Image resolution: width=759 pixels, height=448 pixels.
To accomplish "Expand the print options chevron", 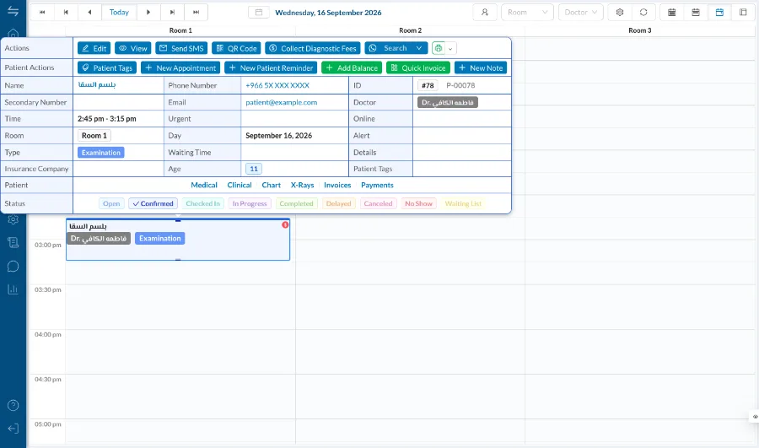I will [x=450, y=48].
